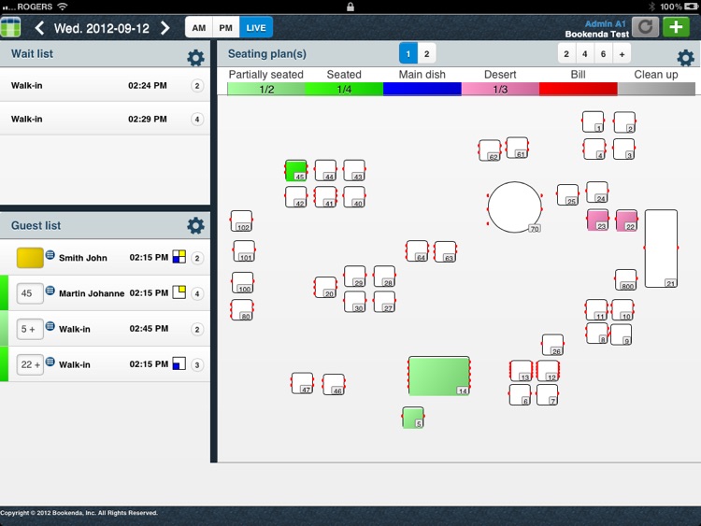
Task: Select large green table 14
Action: coord(439,376)
